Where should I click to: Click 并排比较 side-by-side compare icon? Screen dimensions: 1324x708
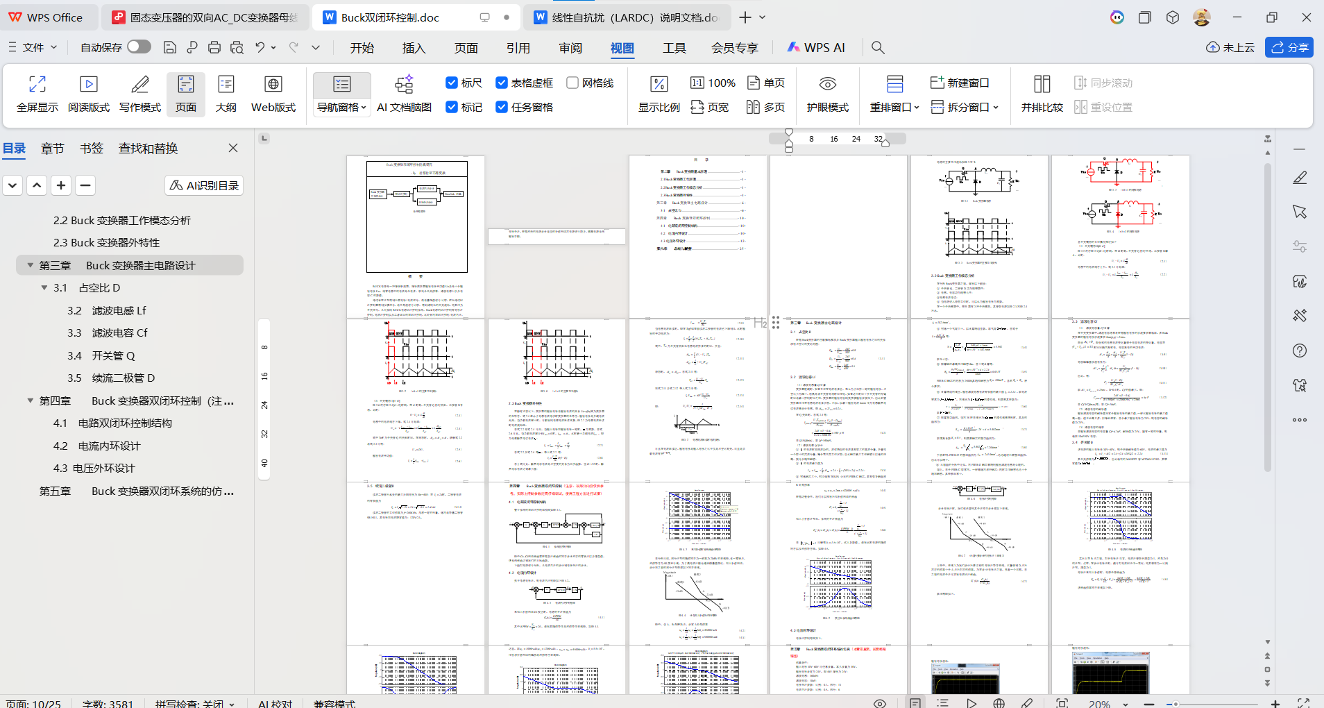[1042, 85]
